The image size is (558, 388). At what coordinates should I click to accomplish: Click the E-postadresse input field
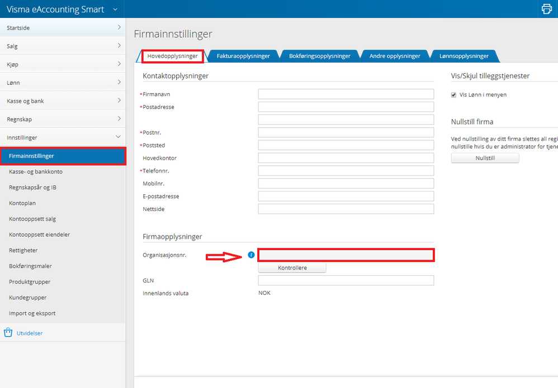click(x=346, y=197)
